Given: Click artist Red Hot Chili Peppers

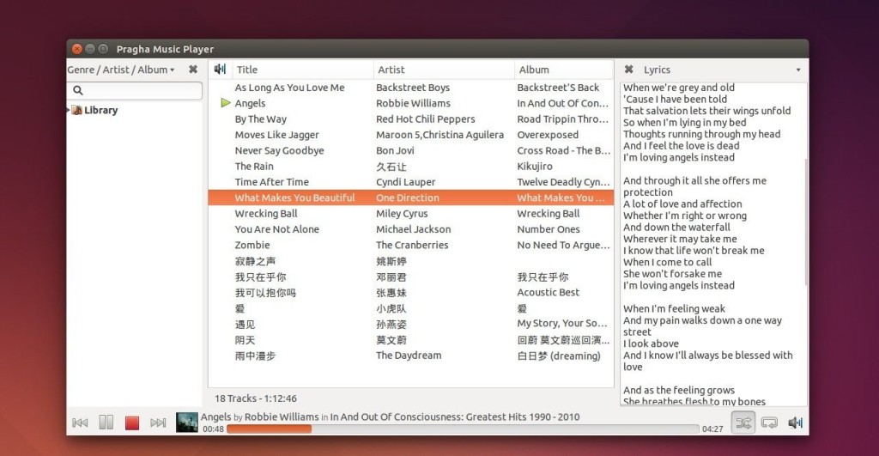Looking at the screenshot, I should click(426, 119).
